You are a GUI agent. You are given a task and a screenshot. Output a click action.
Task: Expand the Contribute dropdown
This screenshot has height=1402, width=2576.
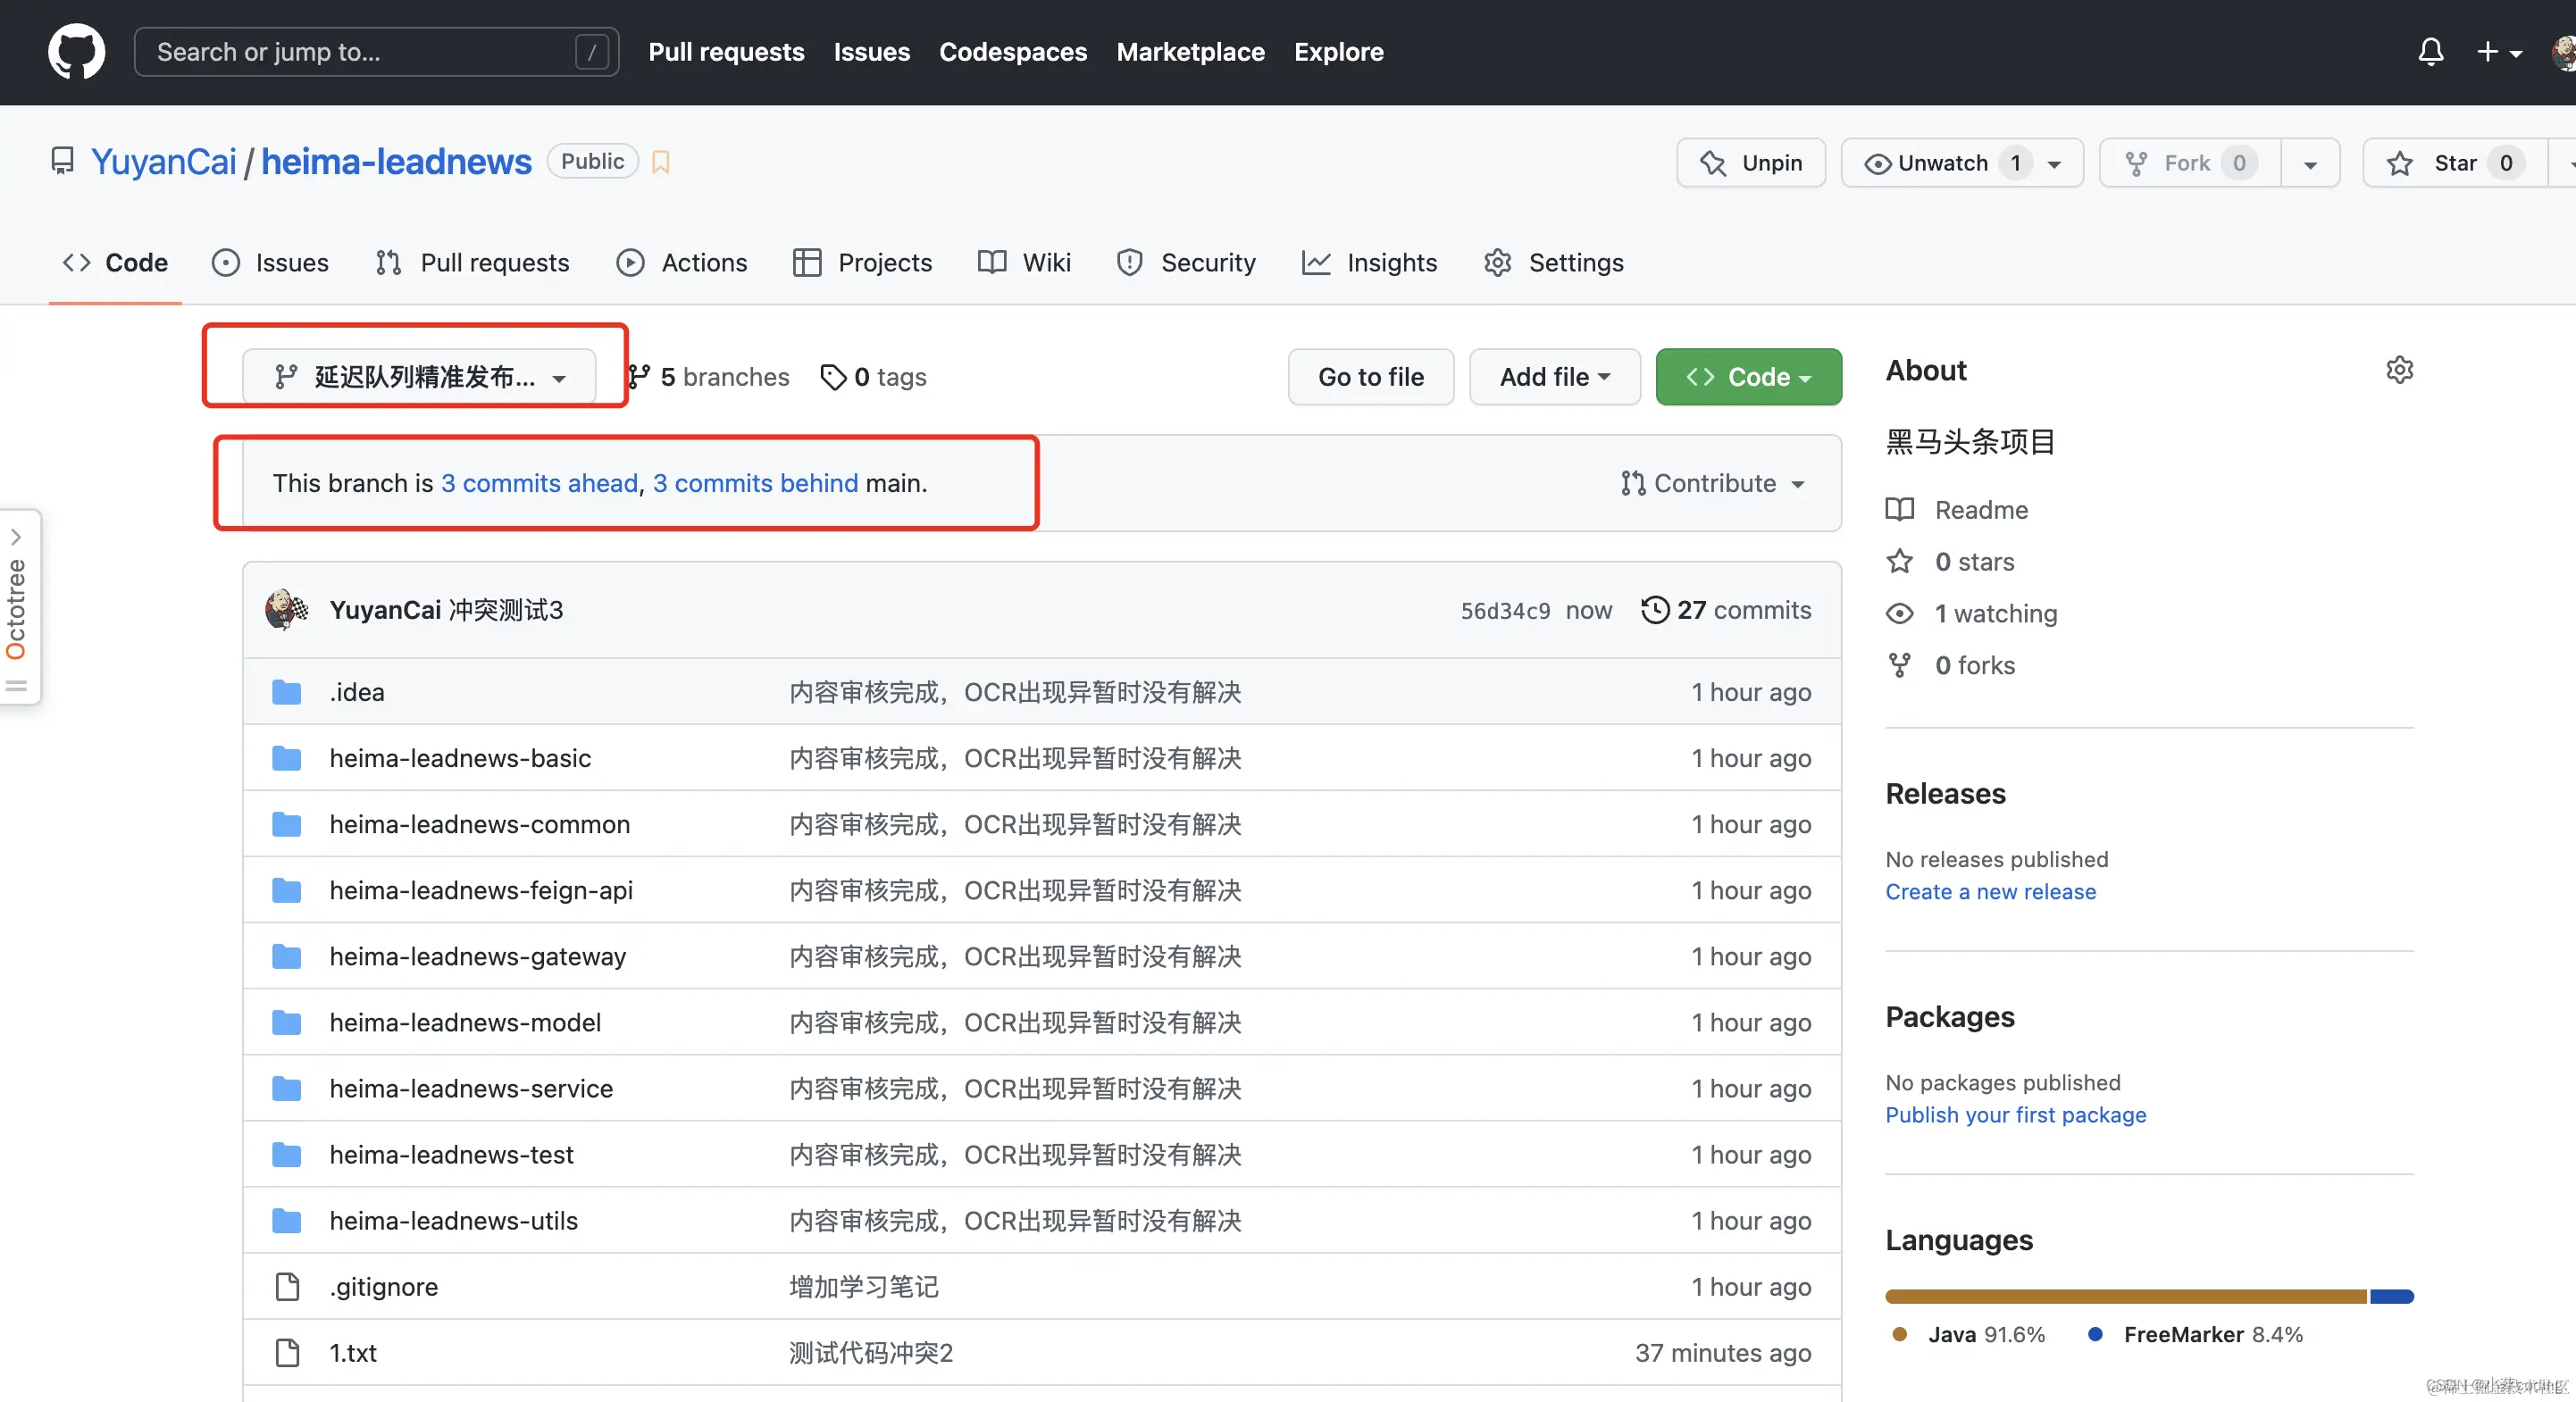(1712, 484)
